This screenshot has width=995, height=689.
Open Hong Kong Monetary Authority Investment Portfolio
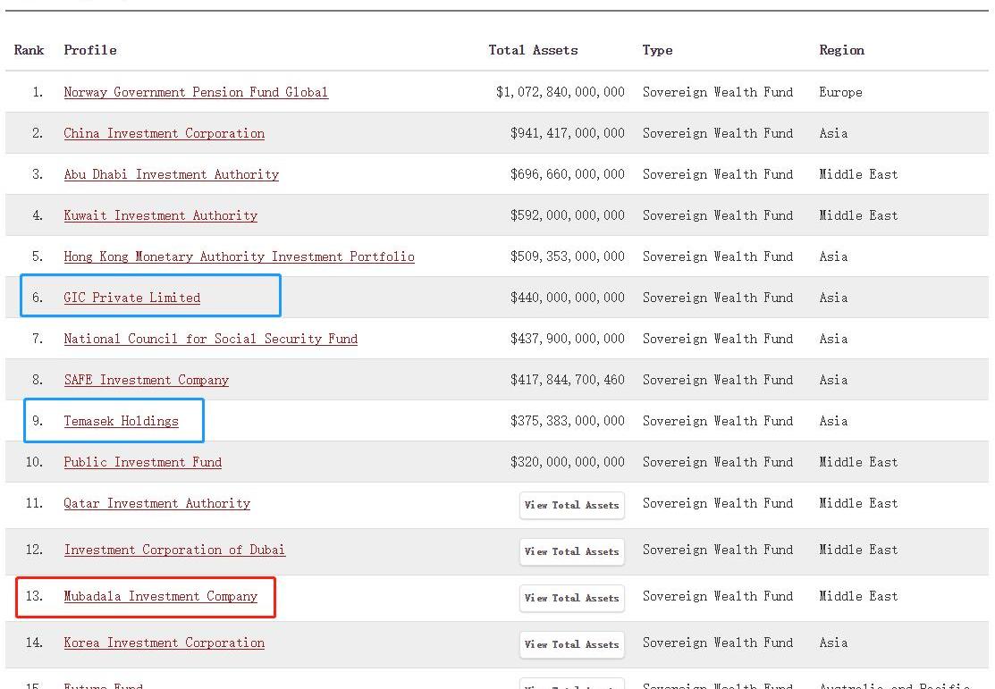click(240, 257)
